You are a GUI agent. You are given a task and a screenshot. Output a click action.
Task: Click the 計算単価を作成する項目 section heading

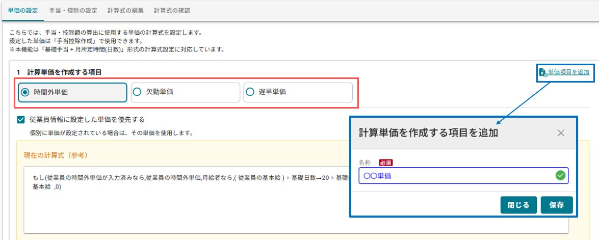pyautogui.click(x=64, y=72)
